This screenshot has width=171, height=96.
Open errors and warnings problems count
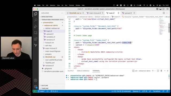click(54, 91)
